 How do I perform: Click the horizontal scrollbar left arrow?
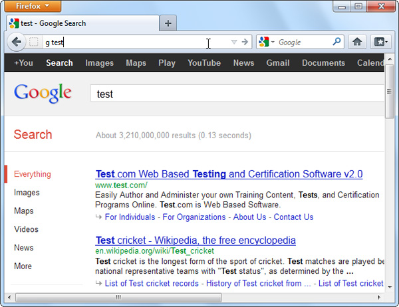click(x=9, y=297)
